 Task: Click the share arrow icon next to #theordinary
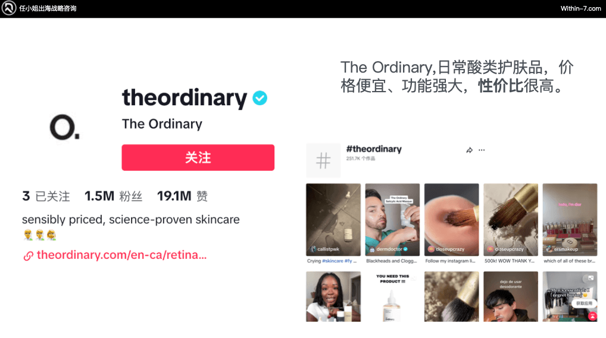[469, 150]
